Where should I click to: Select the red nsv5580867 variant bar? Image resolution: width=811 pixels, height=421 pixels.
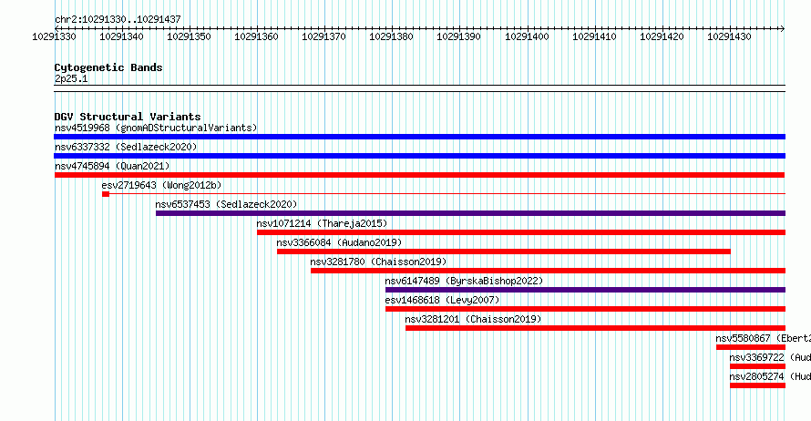[751, 347]
